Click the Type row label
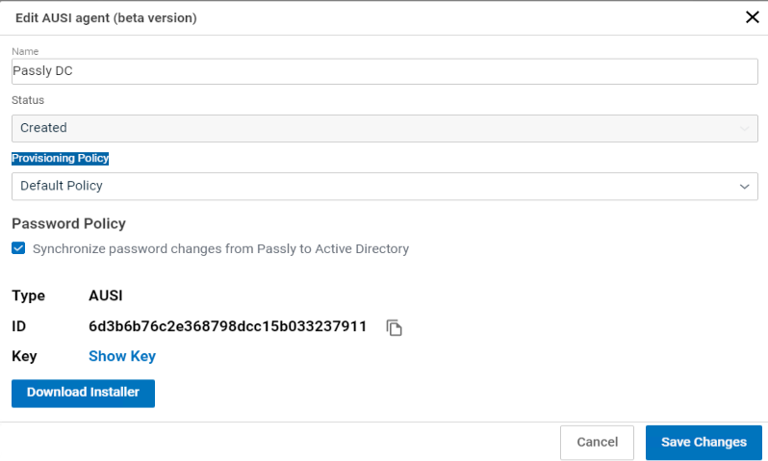 pos(29,295)
